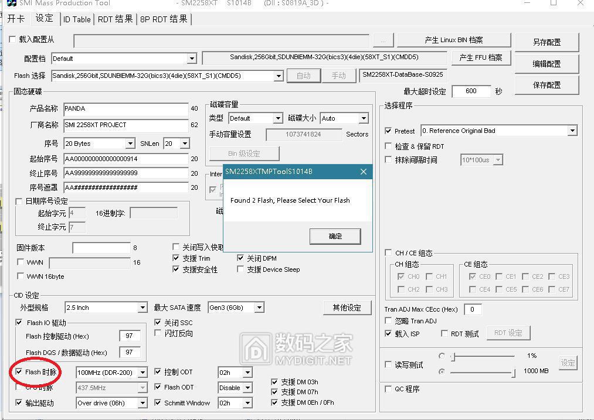
Task: Click the 产品名称 field containing PANDA
Action: point(125,108)
